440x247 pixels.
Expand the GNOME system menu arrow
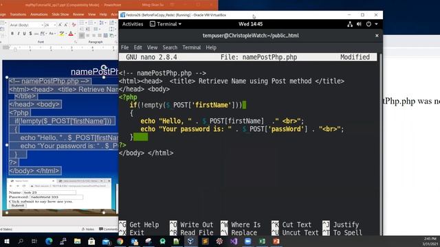(x=377, y=24)
